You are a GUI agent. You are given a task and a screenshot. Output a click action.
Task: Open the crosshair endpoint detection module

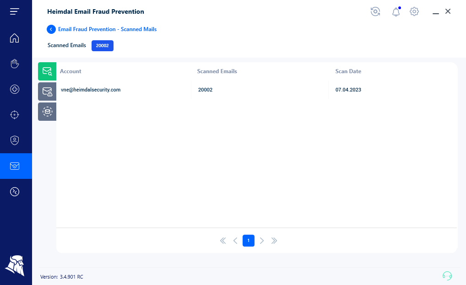pos(14,114)
